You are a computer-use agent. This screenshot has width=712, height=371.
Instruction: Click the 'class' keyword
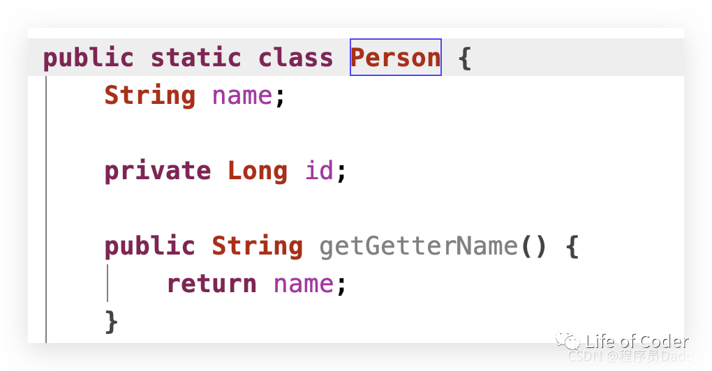(x=296, y=57)
